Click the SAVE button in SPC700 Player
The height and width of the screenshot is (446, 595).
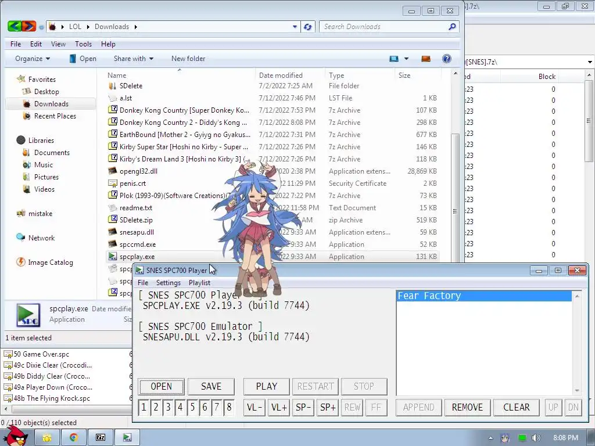pos(211,386)
